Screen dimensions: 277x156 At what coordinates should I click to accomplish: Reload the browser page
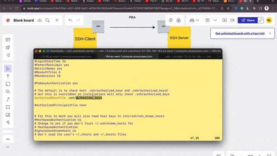[16, 8]
